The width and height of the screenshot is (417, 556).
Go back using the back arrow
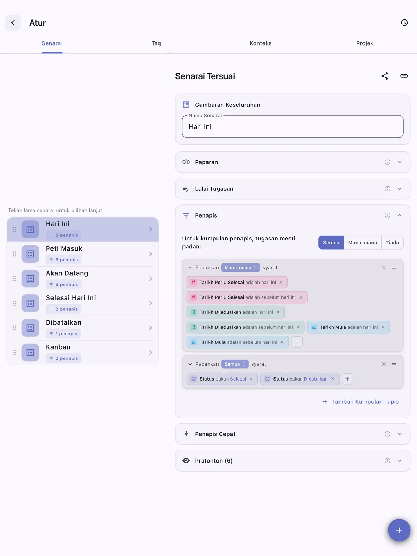pyautogui.click(x=13, y=23)
